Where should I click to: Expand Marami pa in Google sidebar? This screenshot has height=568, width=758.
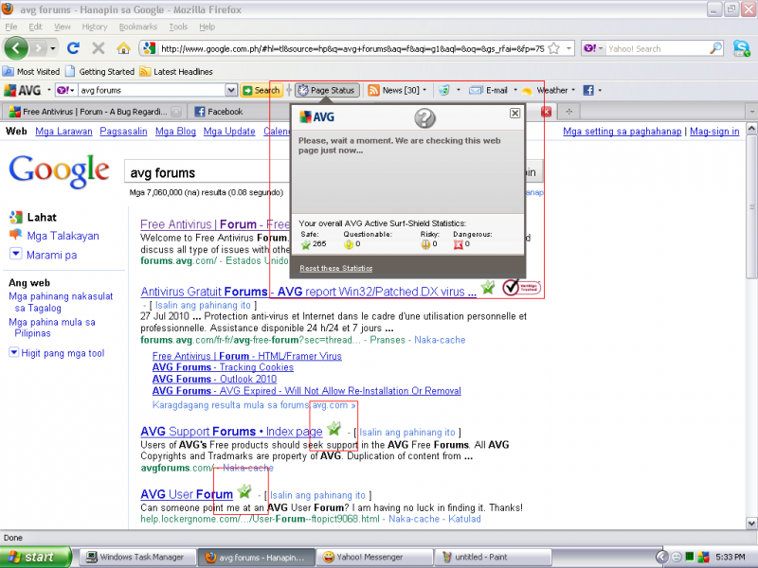point(16,255)
